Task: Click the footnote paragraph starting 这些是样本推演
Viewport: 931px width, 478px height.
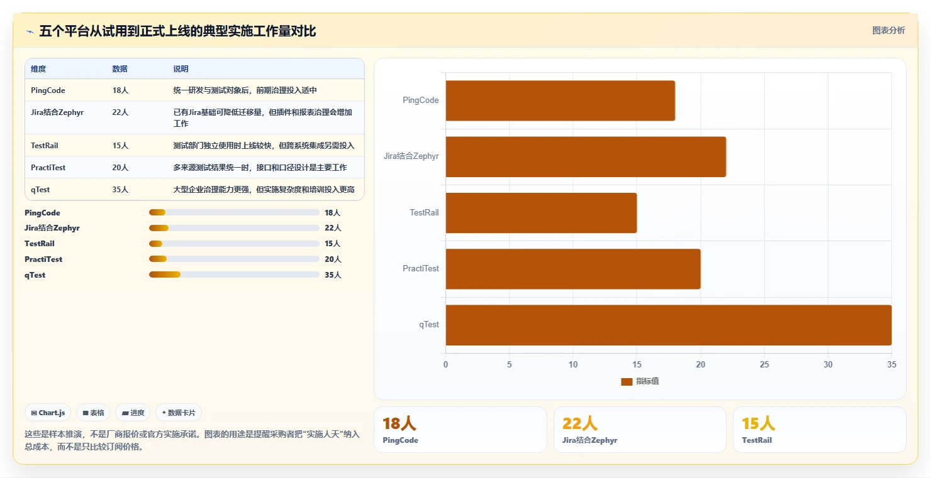Action: click(192, 440)
